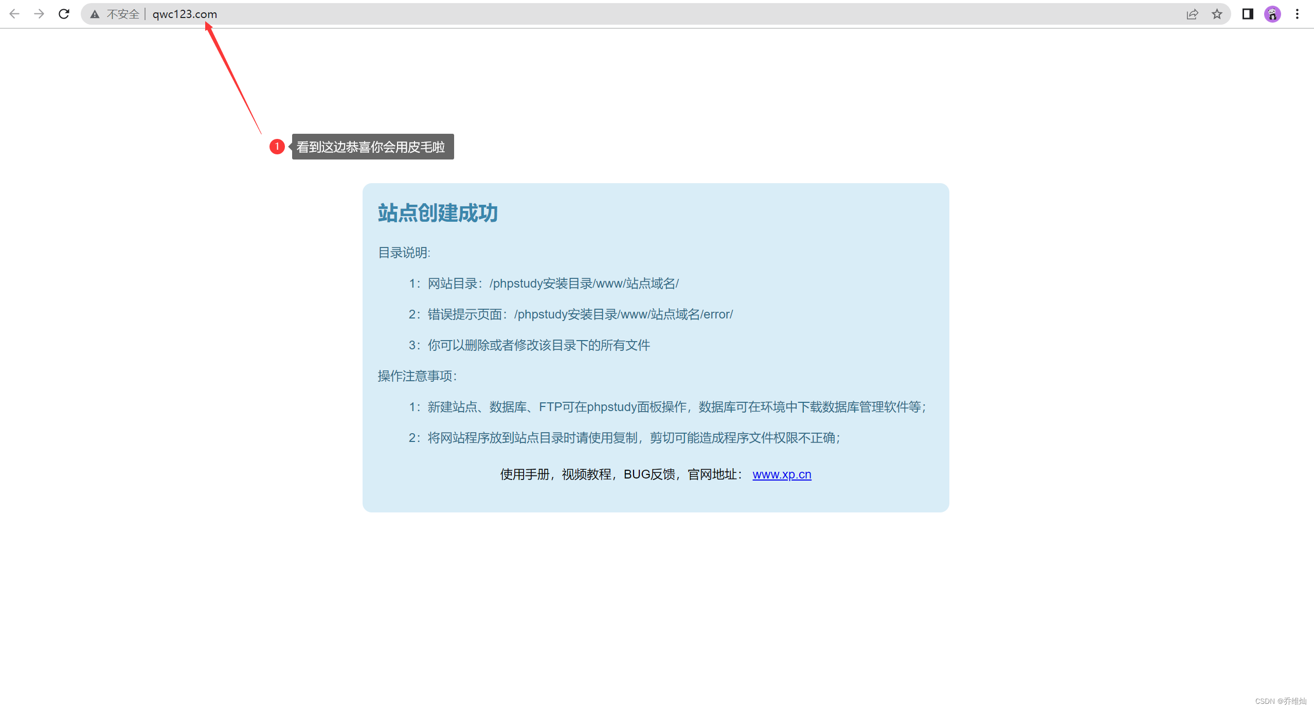The width and height of the screenshot is (1314, 710).
Task: Click the 操作注意事项 section label
Action: (417, 376)
